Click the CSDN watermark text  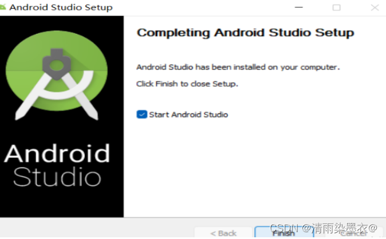[x=324, y=228]
